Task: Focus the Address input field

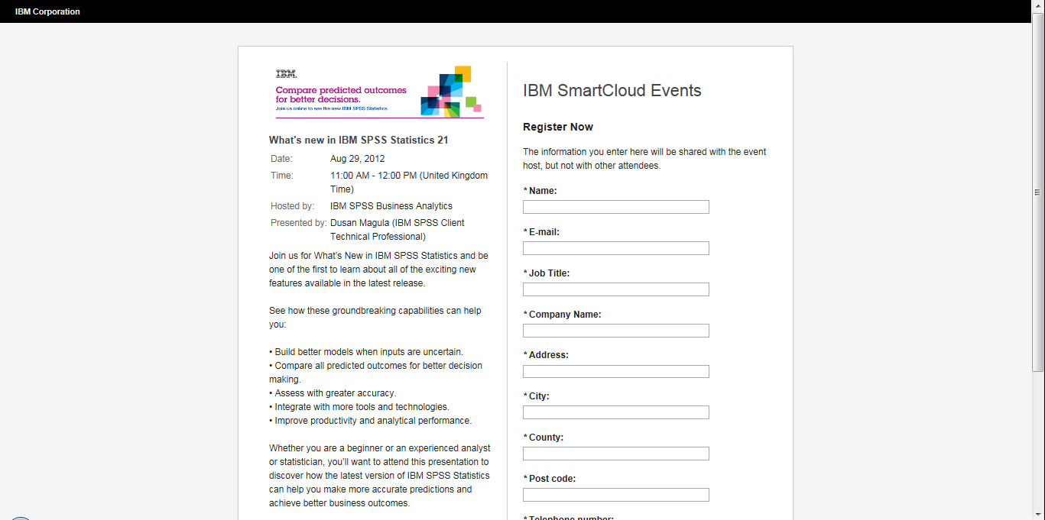Action: pyautogui.click(x=616, y=371)
